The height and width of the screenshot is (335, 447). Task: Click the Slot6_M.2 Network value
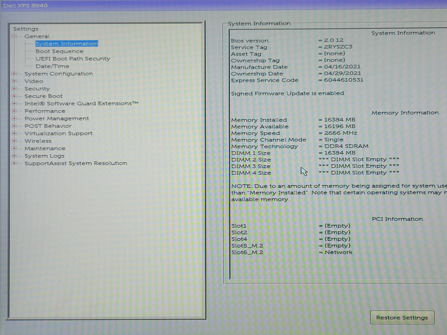[338, 252]
